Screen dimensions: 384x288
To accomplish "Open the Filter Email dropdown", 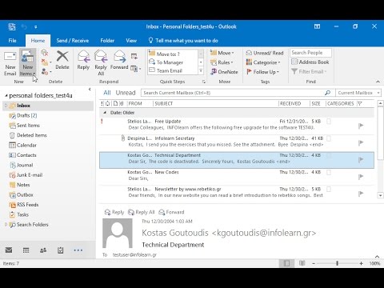I will (309, 71).
